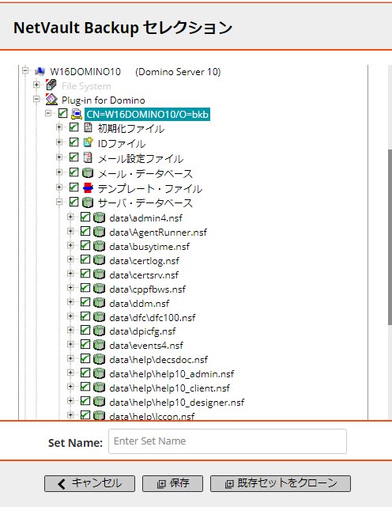Viewport: 392px width, 507px height.
Task: Click database icon for data\events4.nsf
Action: 100,345
